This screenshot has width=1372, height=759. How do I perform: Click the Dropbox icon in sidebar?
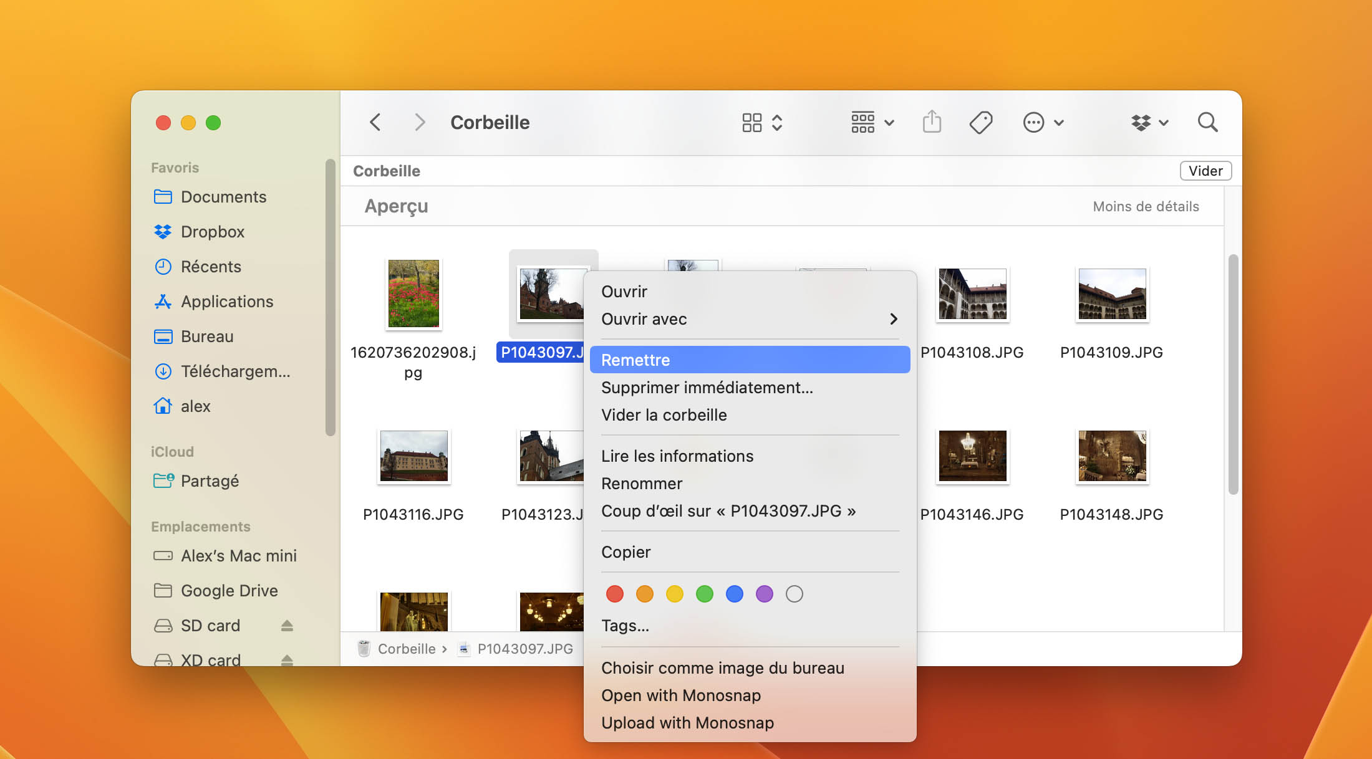(x=165, y=231)
